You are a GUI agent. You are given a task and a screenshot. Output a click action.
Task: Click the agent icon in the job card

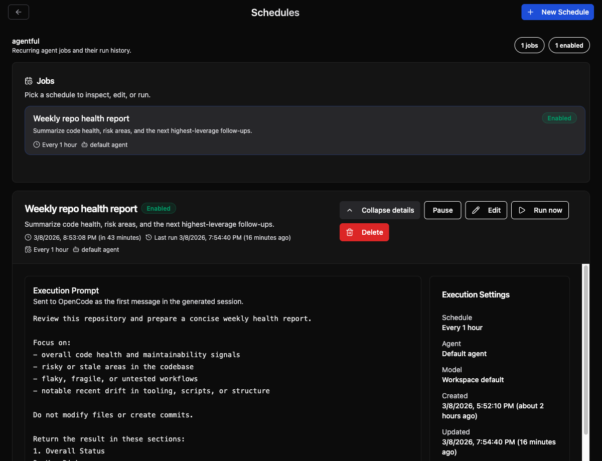[x=84, y=144]
